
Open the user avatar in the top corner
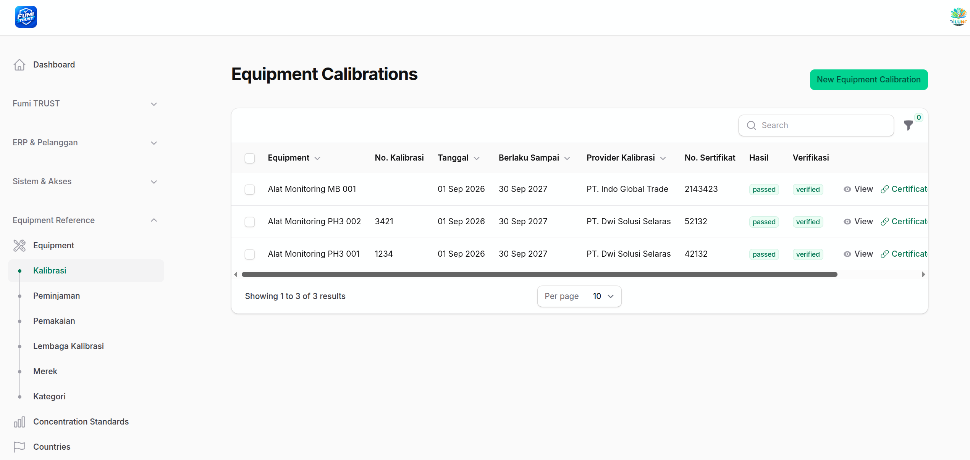(959, 17)
